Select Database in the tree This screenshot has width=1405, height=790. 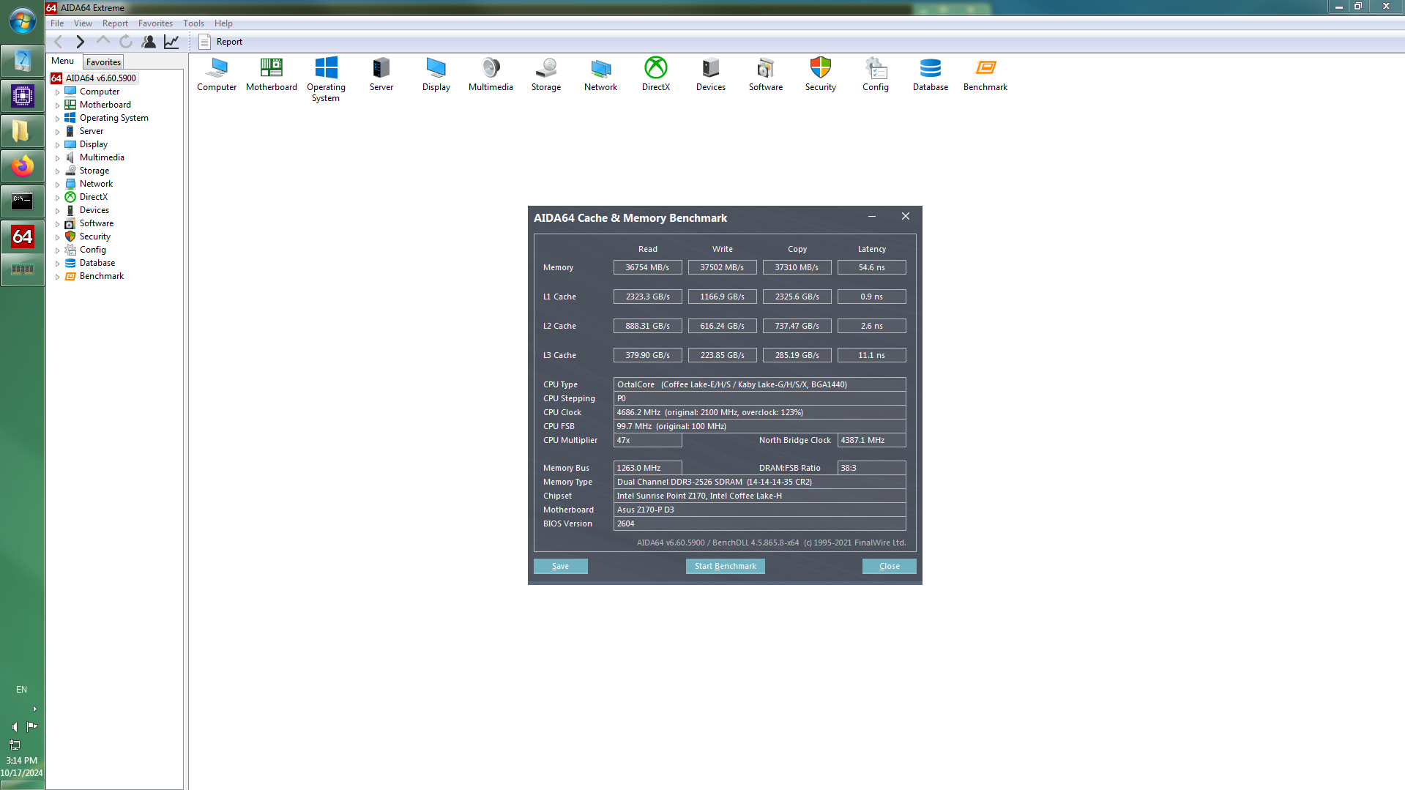click(97, 263)
